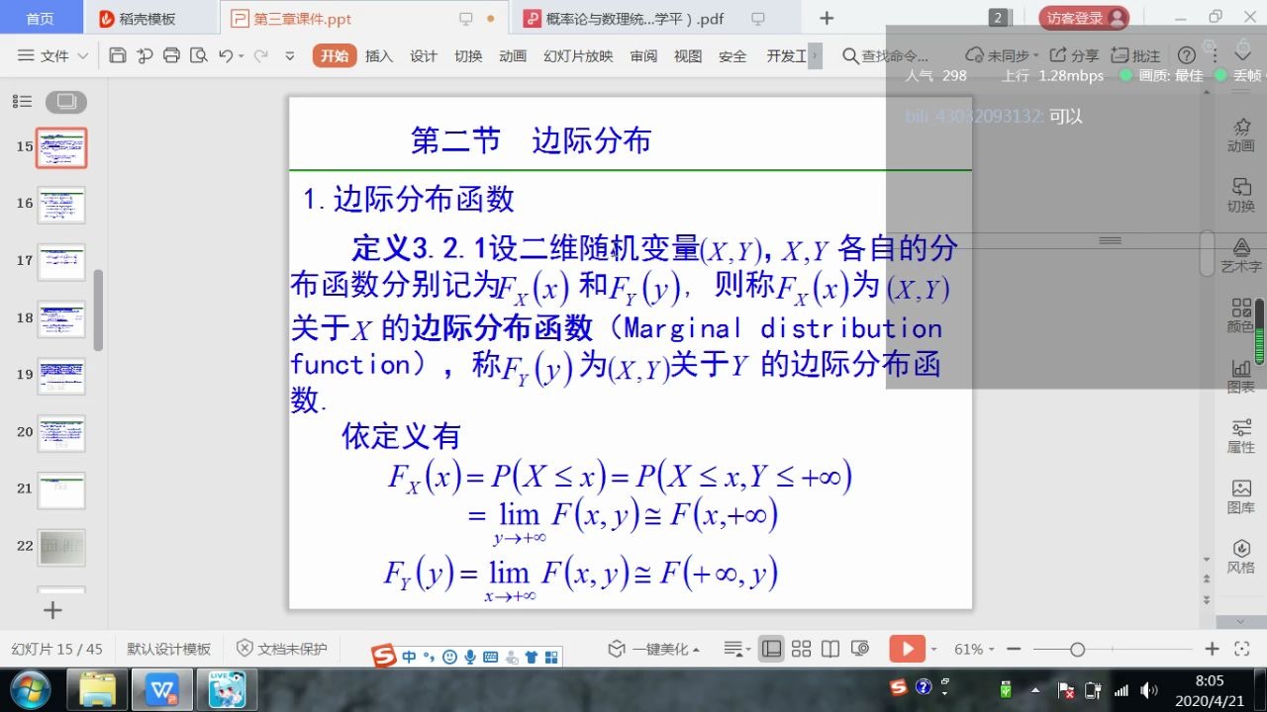The image size is (1267, 712).
Task: Open WPS app in Windows taskbar
Action: [161, 688]
